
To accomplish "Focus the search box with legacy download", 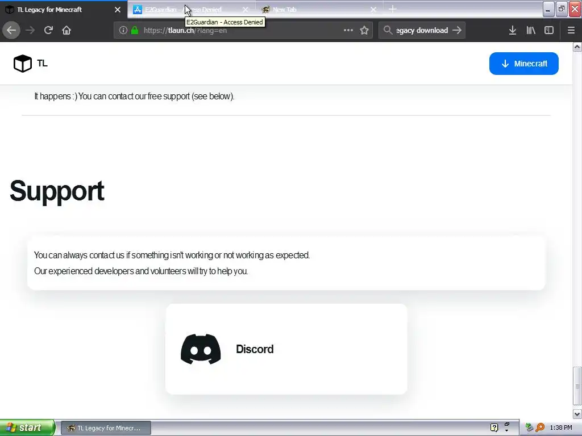I will tap(422, 31).
